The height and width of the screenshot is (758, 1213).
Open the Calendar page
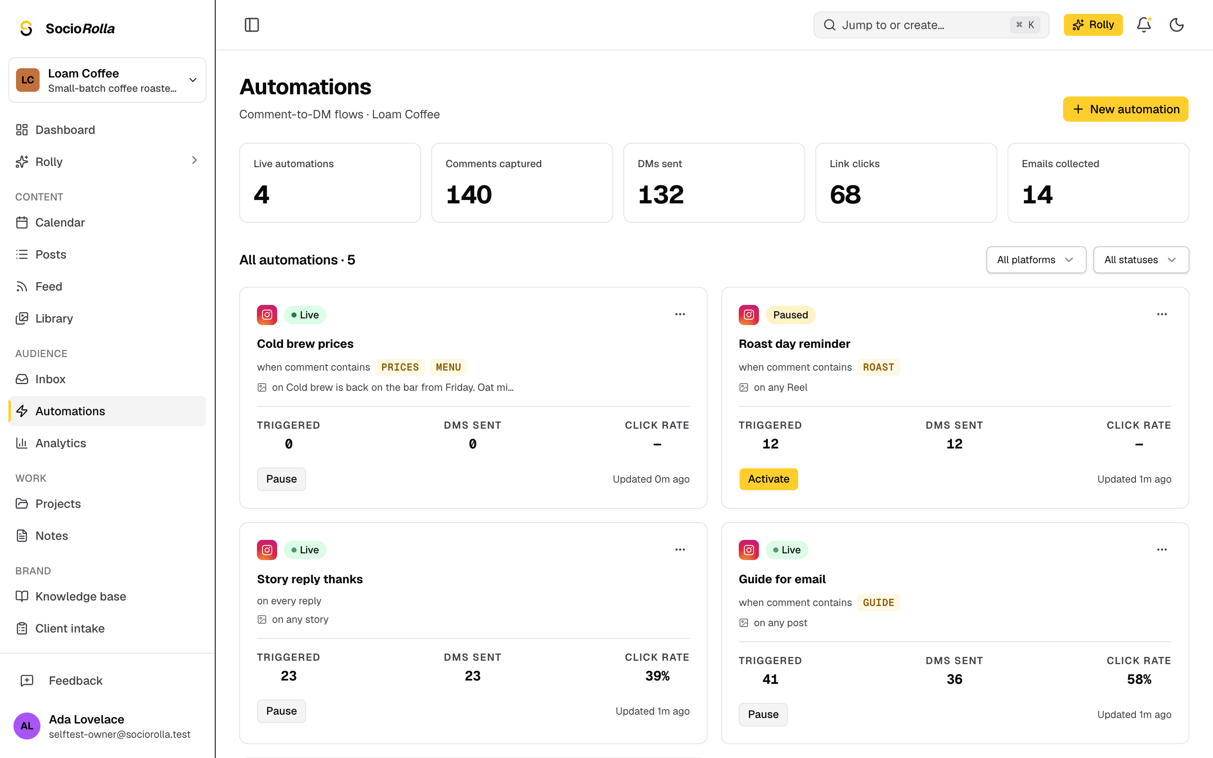107,223
